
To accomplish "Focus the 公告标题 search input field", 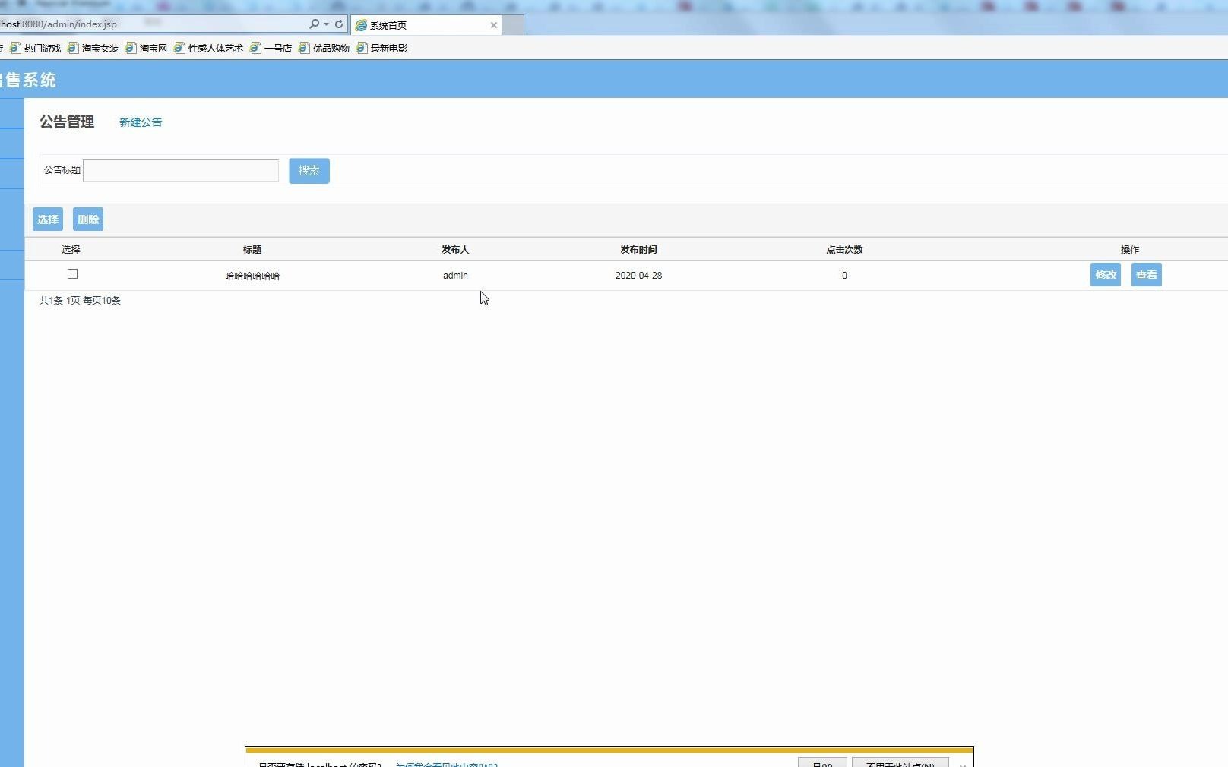I will 181,170.
